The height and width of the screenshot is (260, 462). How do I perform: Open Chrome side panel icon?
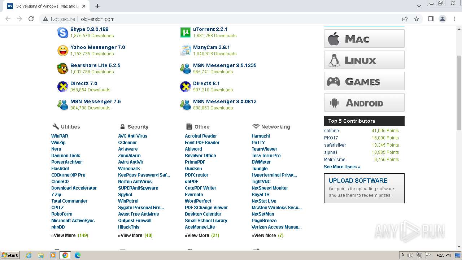(431, 19)
